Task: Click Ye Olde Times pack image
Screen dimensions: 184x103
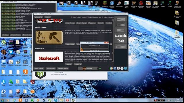Action: pyautogui.click(x=49, y=37)
